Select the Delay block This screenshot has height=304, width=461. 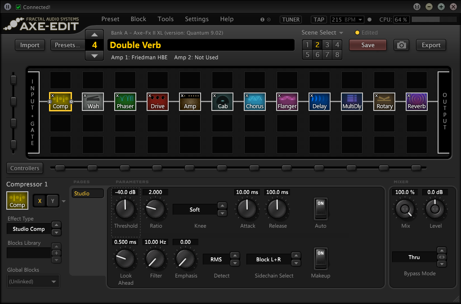[320, 102]
